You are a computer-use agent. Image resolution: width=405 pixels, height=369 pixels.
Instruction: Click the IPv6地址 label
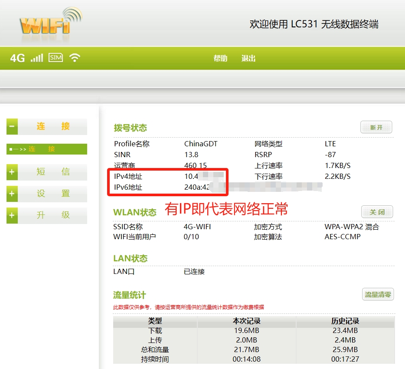click(128, 187)
